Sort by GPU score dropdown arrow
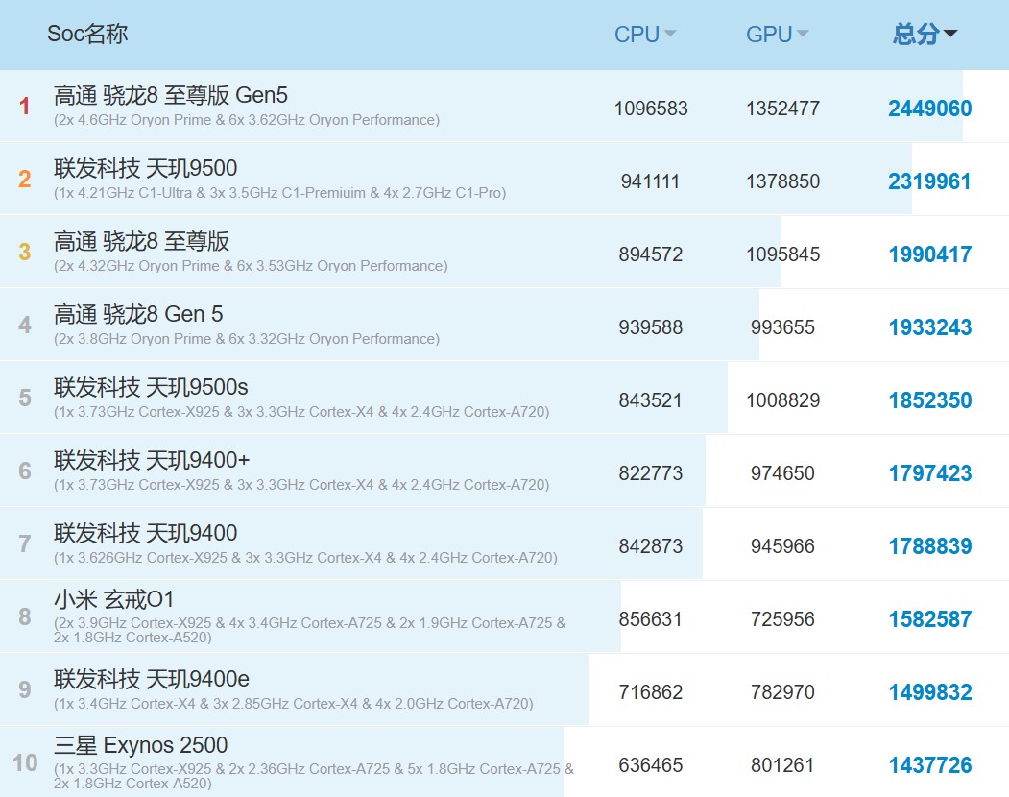1009x797 pixels. coord(802,35)
